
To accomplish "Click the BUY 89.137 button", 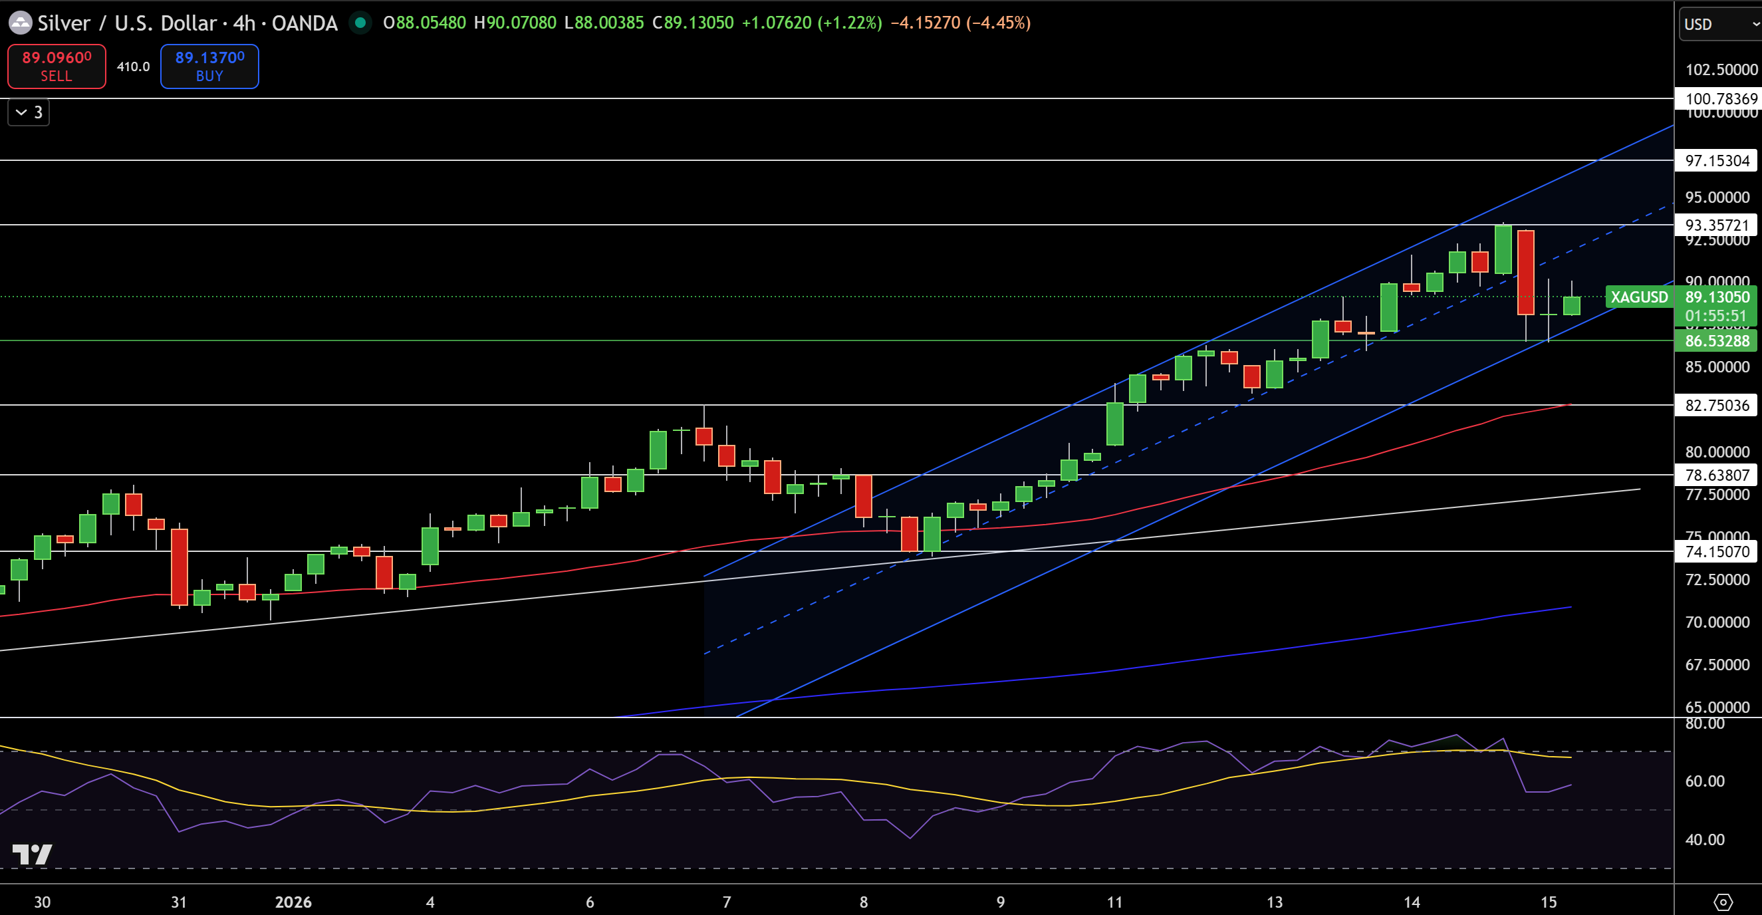I will point(209,66).
